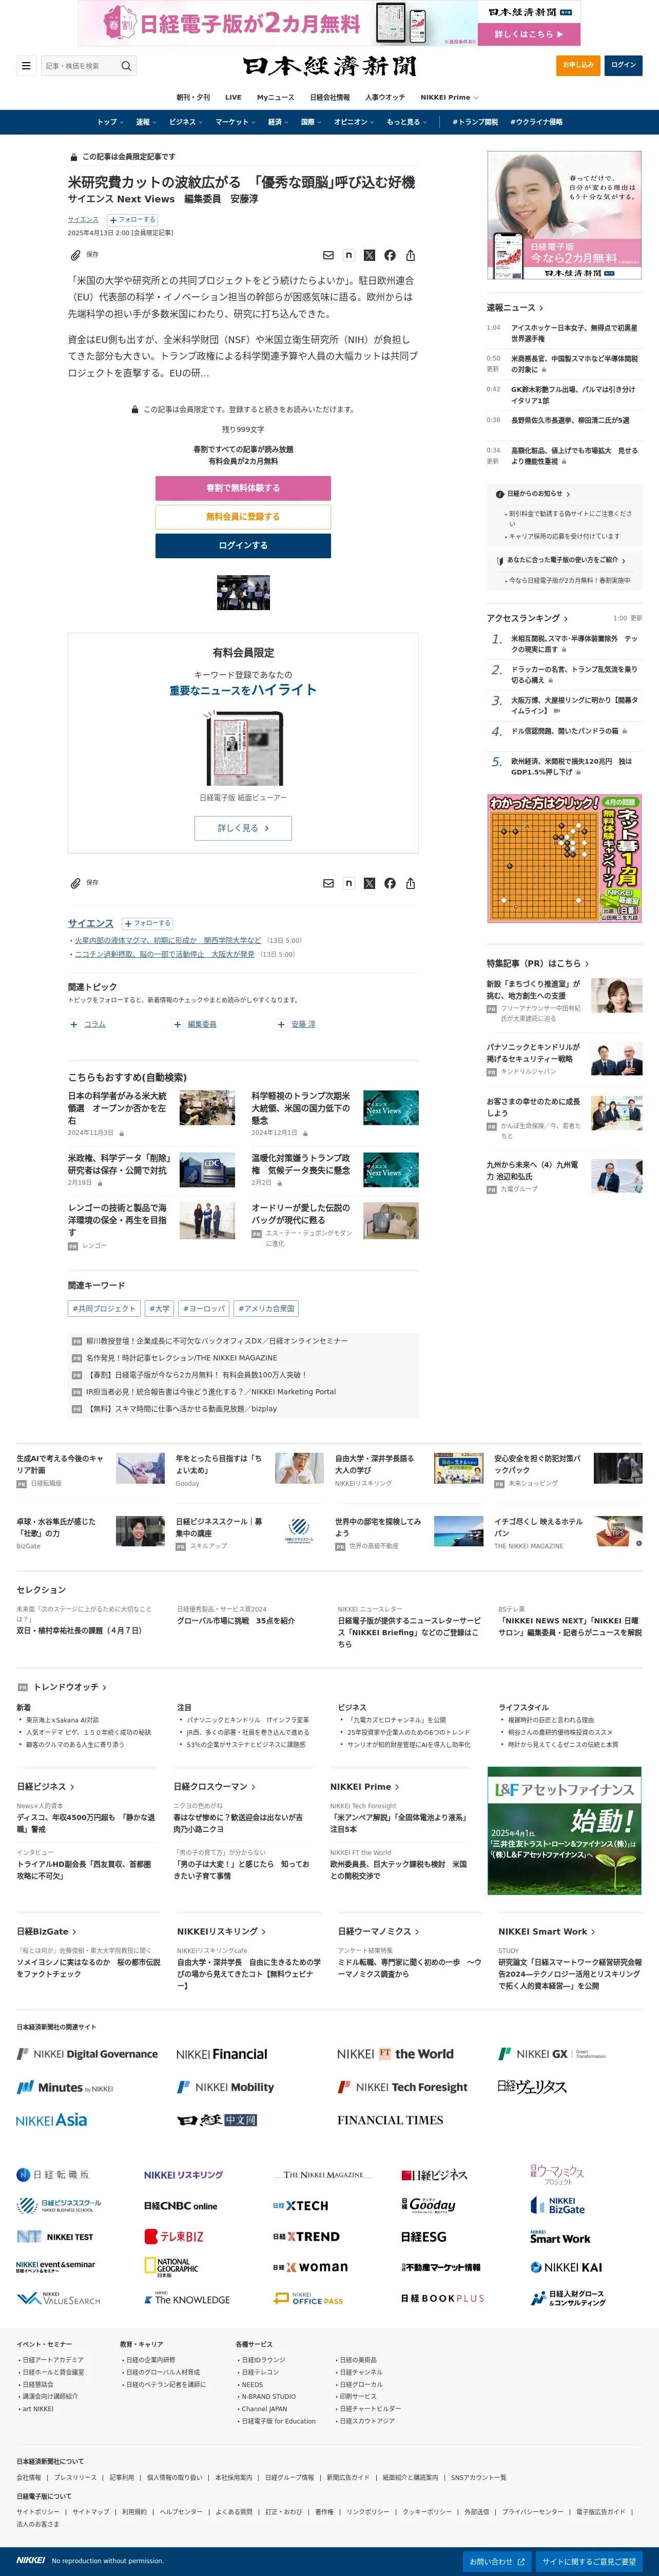
Task: Follow コラム topic plus icon
Action: coord(74,1024)
